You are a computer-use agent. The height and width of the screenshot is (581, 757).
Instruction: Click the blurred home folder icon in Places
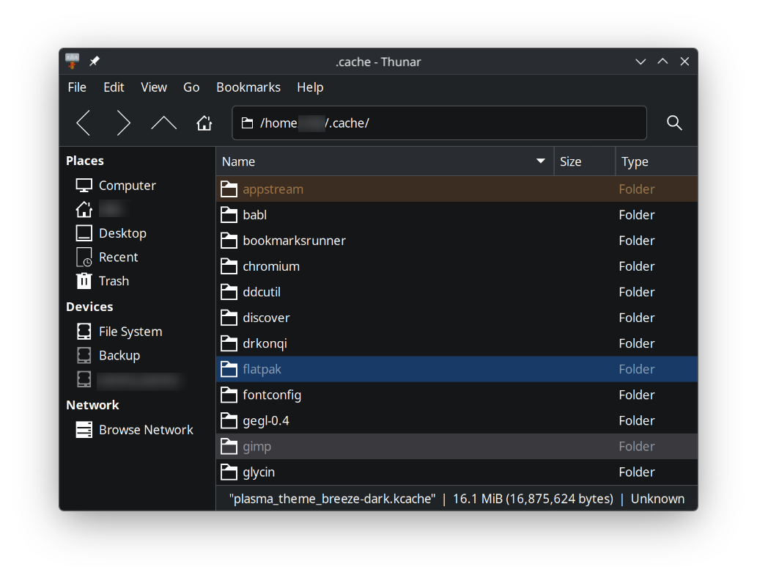coord(84,209)
